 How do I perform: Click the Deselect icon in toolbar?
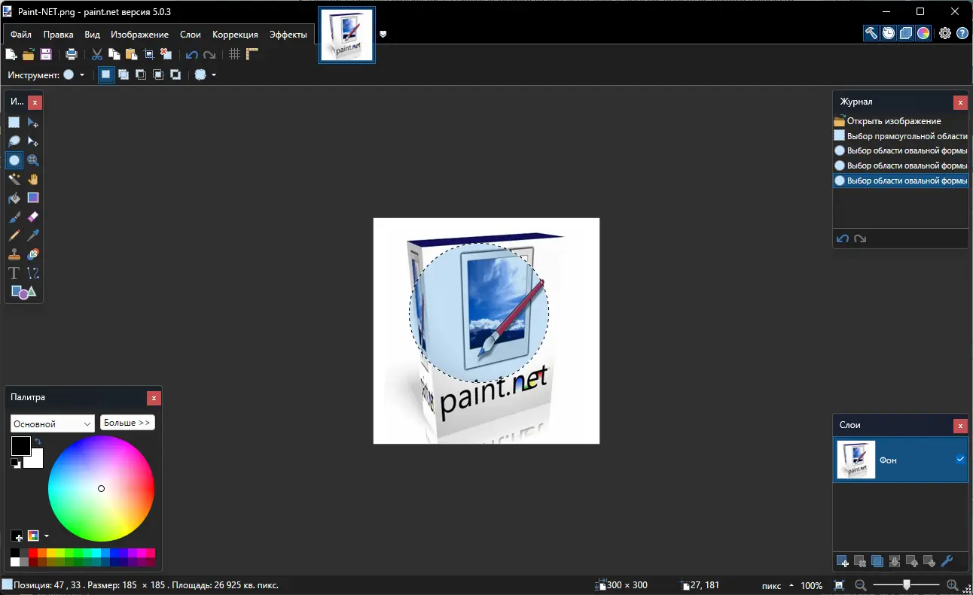click(x=166, y=54)
